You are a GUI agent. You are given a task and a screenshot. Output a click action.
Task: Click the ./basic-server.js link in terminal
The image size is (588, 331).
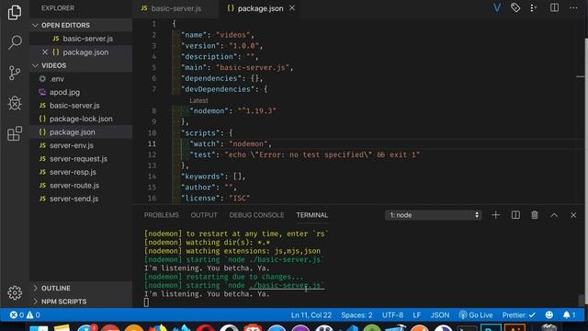(286, 286)
